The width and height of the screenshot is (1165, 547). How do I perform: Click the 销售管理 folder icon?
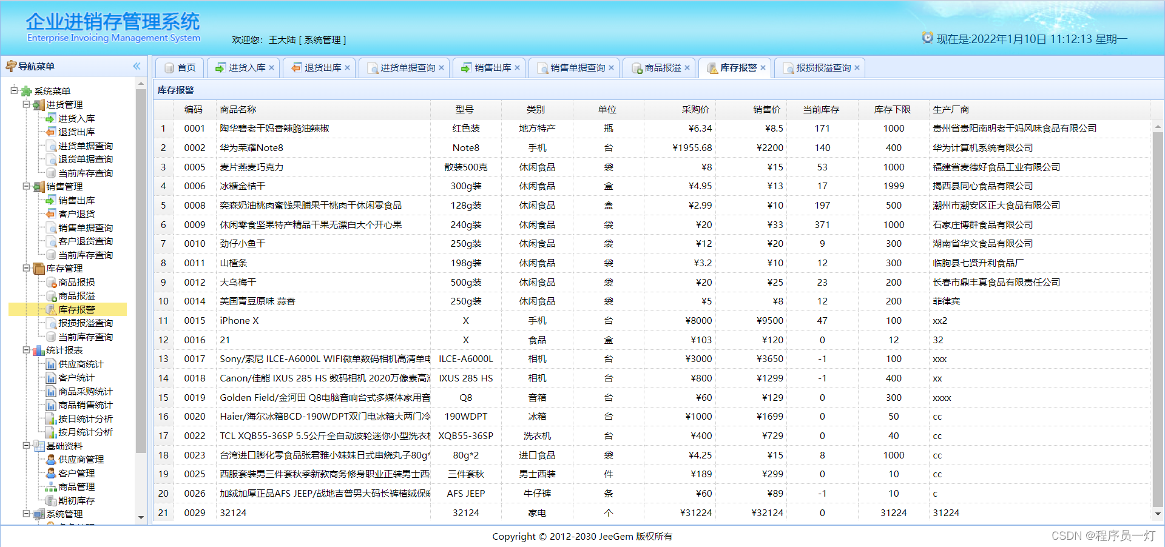click(x=39, y=186)
